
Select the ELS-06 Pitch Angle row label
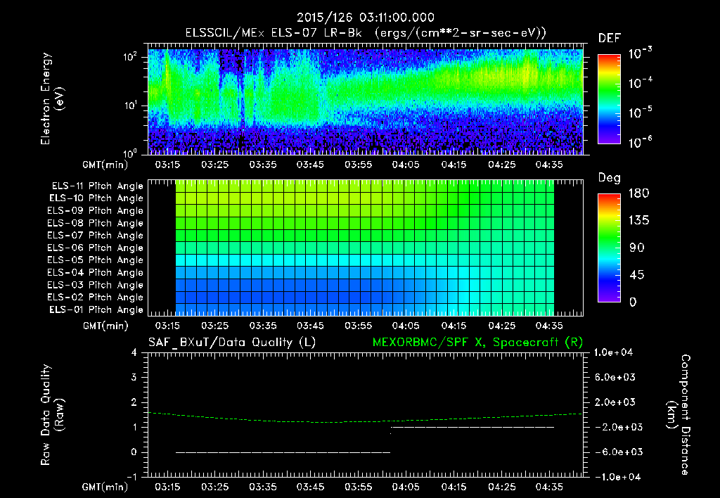(95, 248)
